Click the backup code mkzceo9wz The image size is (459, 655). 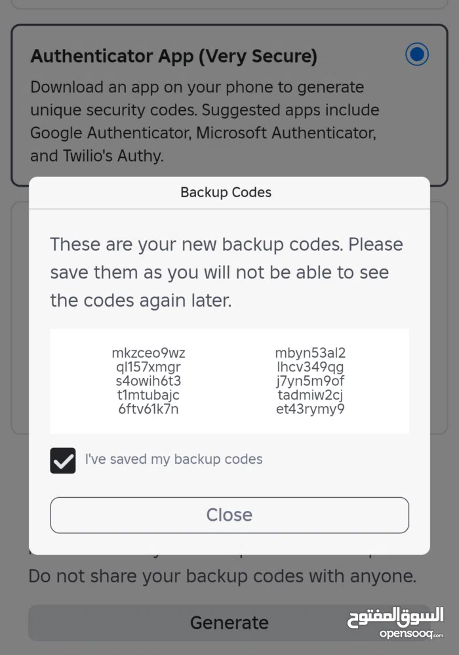tap(148, 353)
